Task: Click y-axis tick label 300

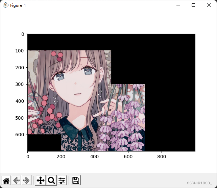Action: tap(20, 84)
